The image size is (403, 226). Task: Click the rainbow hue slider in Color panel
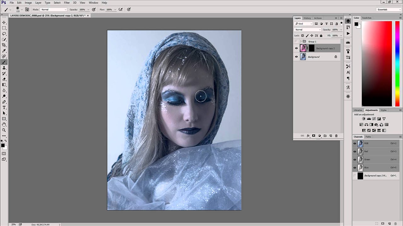coord(397,64)
